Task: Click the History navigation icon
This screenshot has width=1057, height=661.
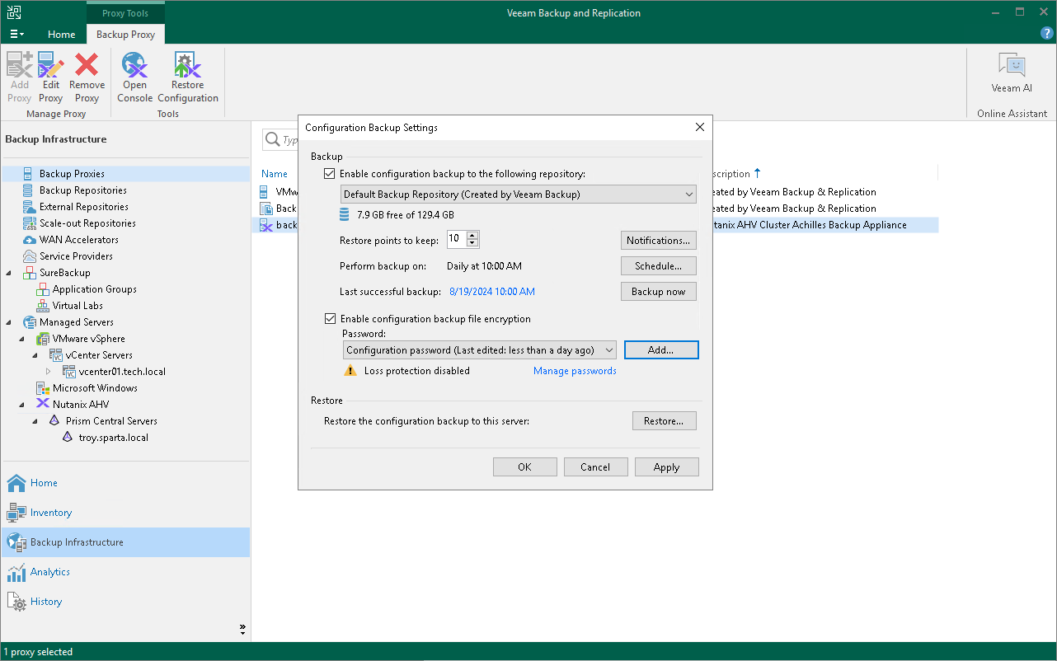Action: click(x=16, y=602)
